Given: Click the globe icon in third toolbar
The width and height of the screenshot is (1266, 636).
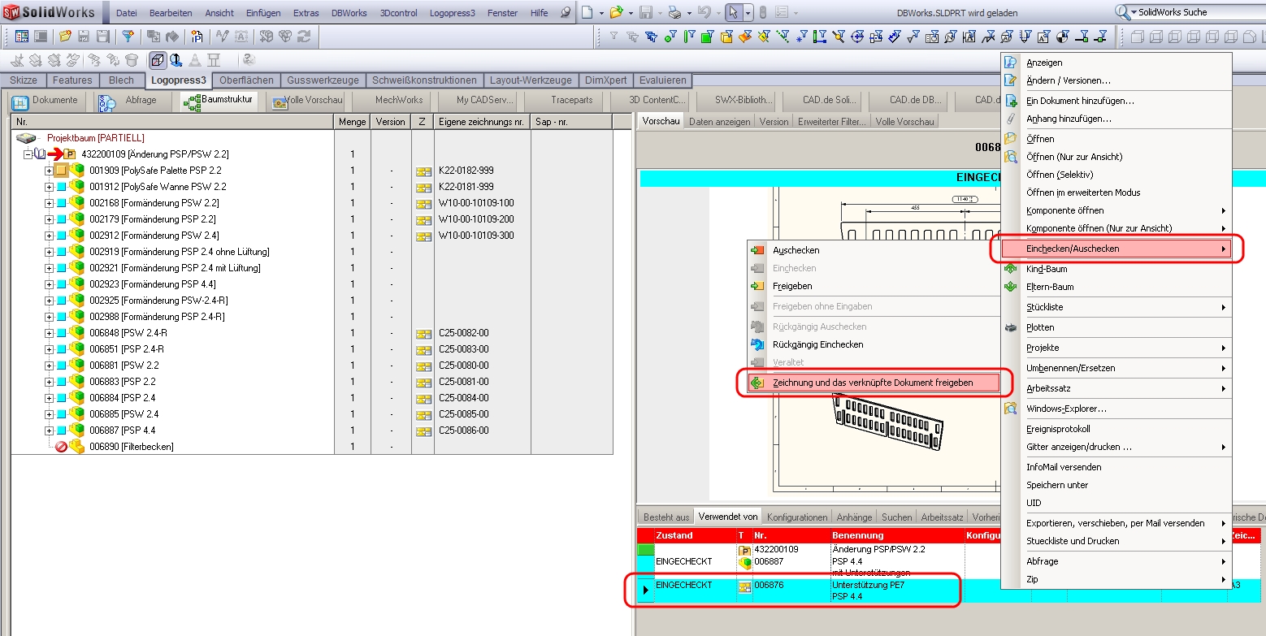Looking at the screenshot, I should click(x=249, y=60).
